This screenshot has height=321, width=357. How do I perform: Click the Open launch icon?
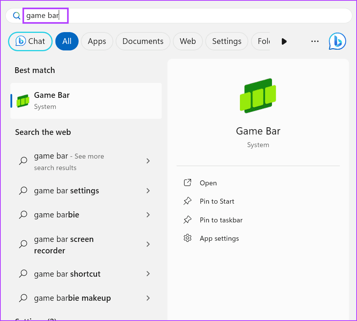tap(188, 183)
